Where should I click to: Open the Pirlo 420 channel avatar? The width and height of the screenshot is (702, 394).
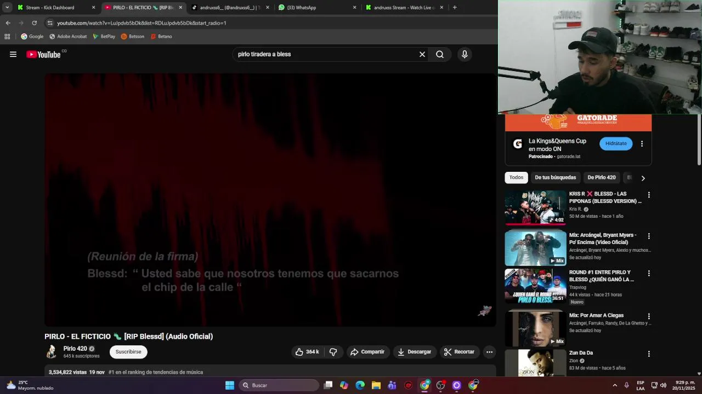tap(52, 352)
